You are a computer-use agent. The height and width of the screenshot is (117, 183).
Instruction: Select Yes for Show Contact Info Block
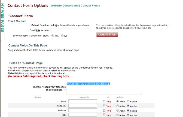53,36
